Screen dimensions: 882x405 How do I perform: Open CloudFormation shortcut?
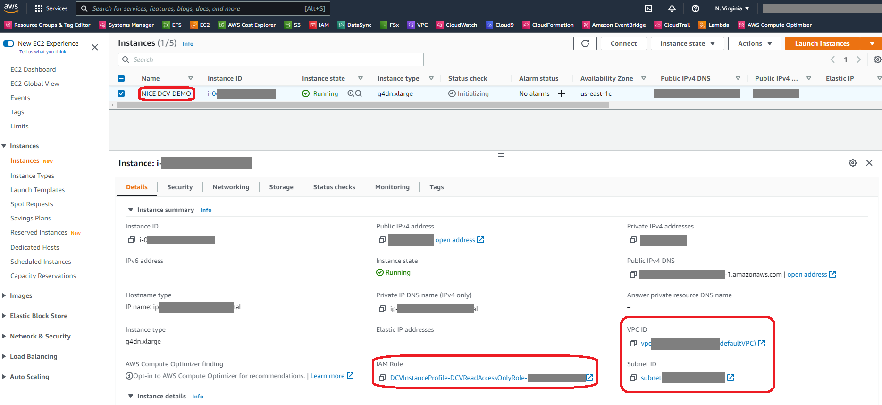[548, 25]
